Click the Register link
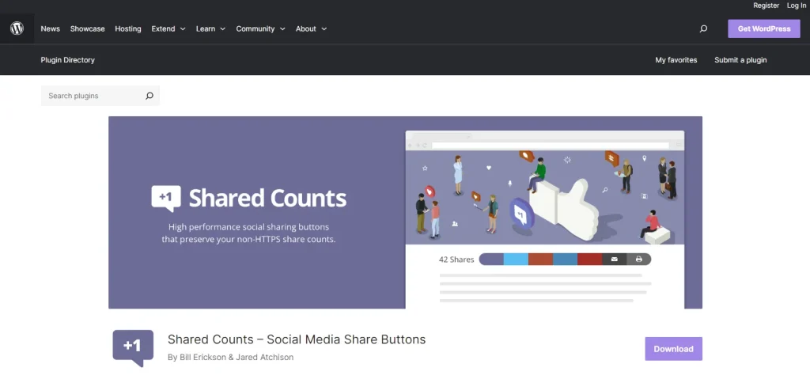 [766, 6]
